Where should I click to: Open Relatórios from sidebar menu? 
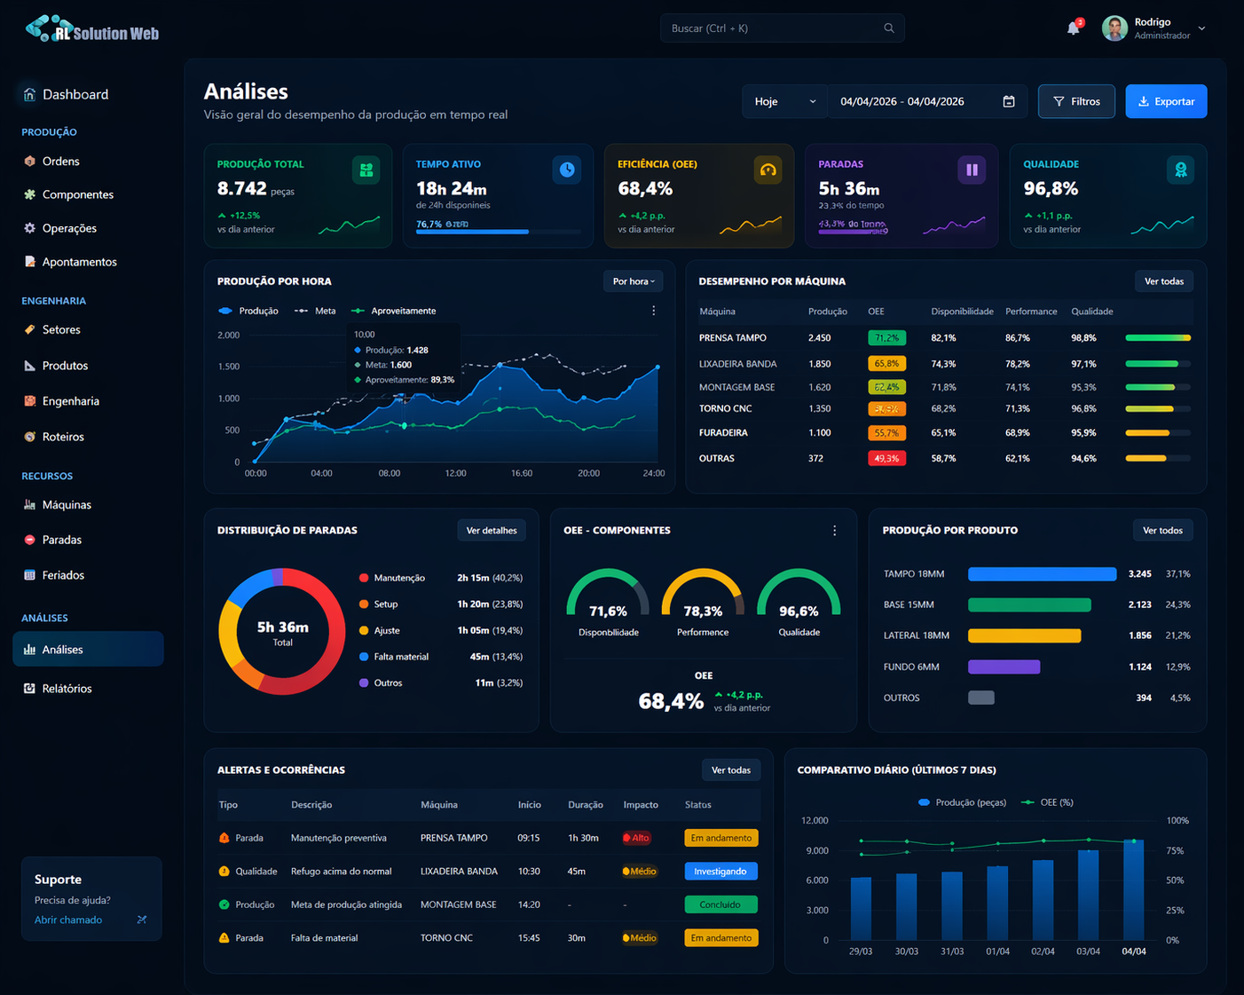pos(67,689)
